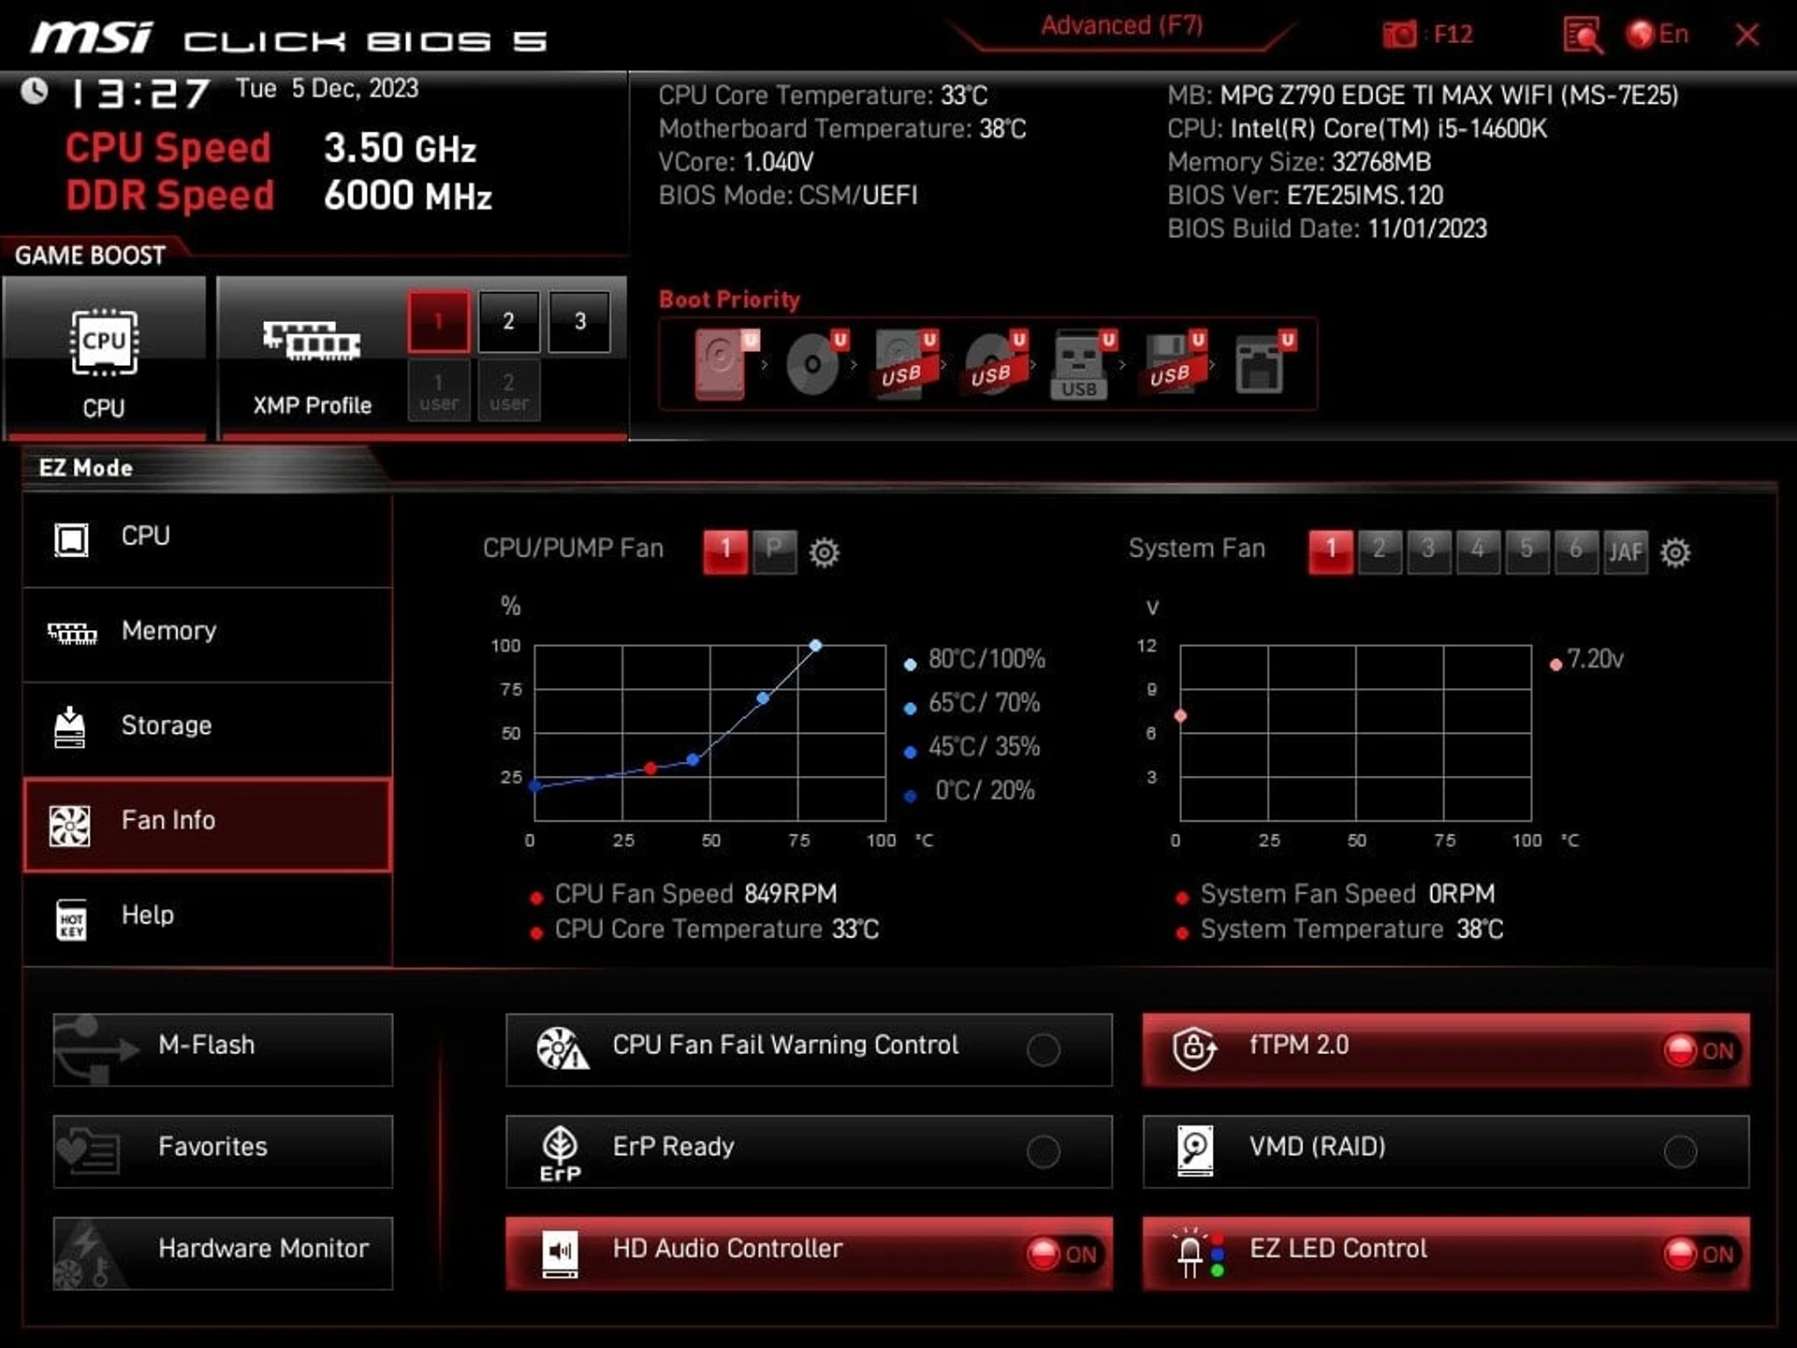Open the BIOS search icon

(x=1583, y=36)
